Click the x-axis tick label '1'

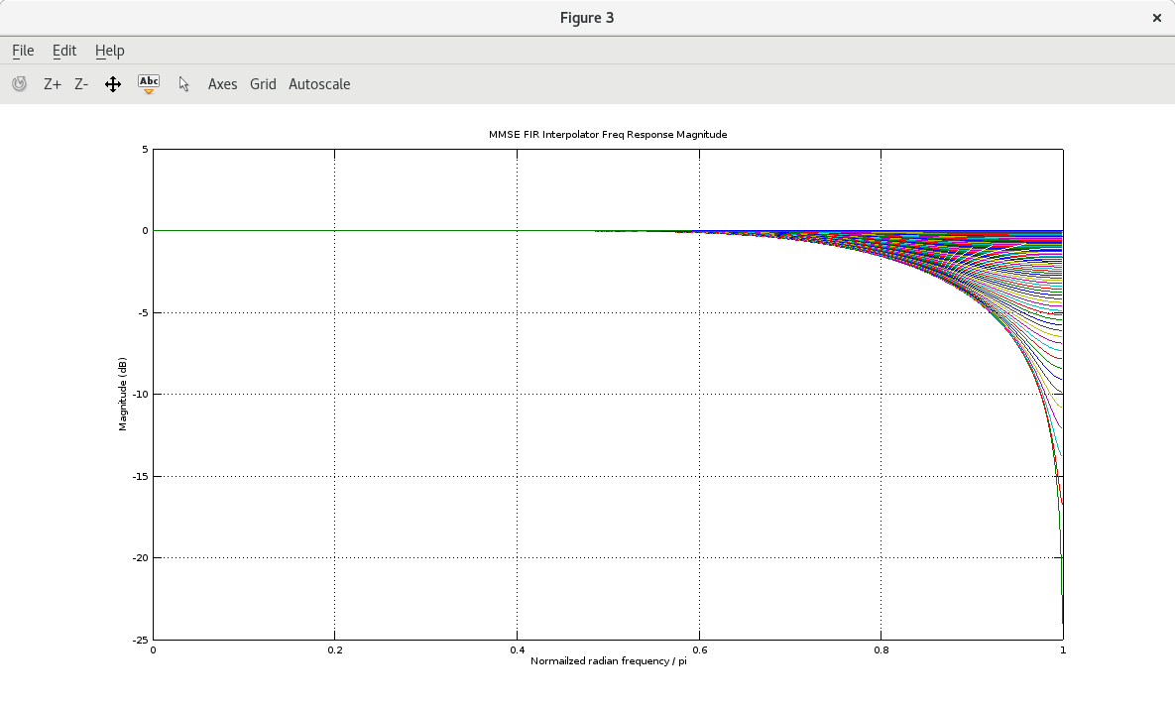click(1063, 650)
